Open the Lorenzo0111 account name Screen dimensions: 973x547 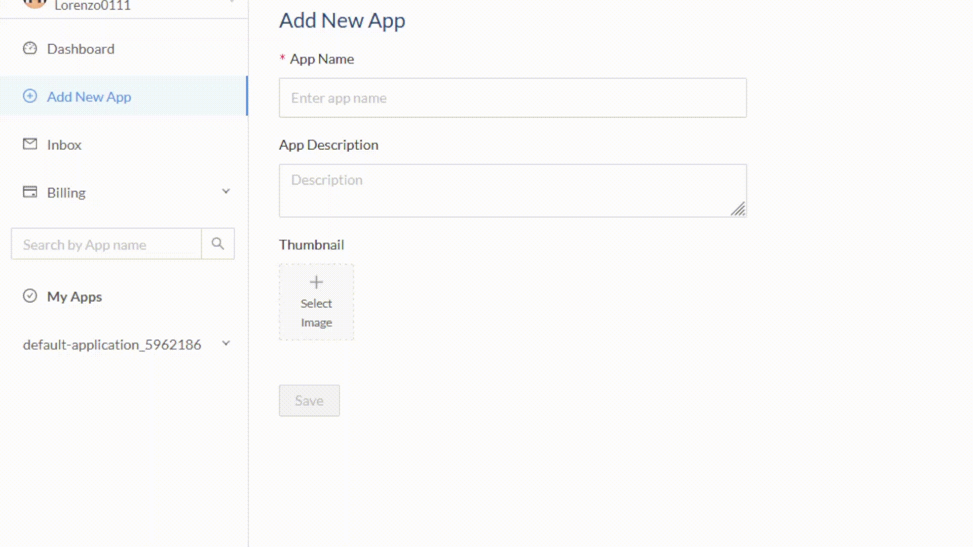coord(92,6)
